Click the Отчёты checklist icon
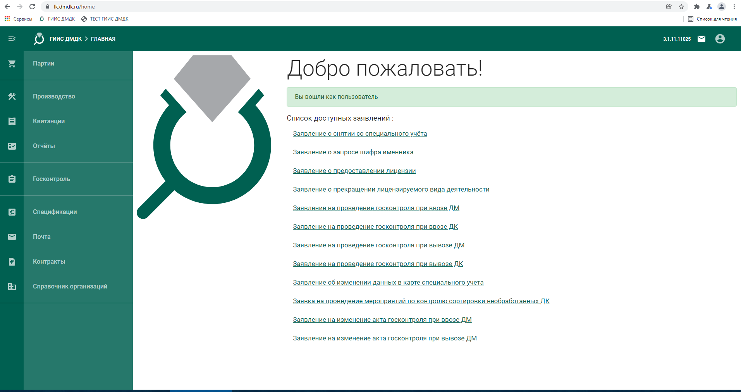The width and height of the screenshot is (741, 392). [12, 146]
